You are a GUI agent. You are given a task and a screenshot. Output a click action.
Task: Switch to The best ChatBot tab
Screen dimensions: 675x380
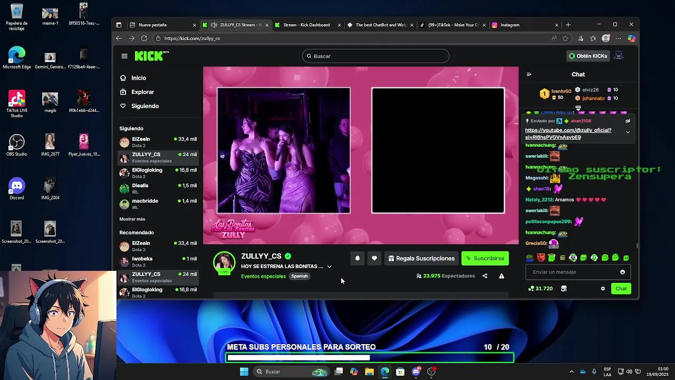pyautogui.click(x=381, y=25)
